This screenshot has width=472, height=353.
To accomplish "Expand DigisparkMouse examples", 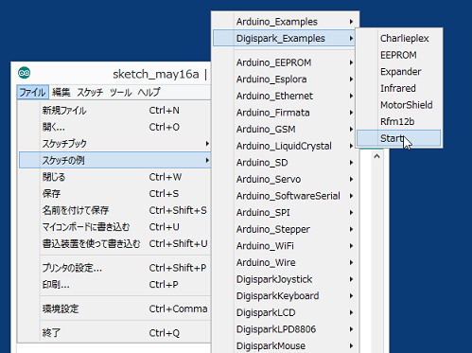I will coord(286,345).
